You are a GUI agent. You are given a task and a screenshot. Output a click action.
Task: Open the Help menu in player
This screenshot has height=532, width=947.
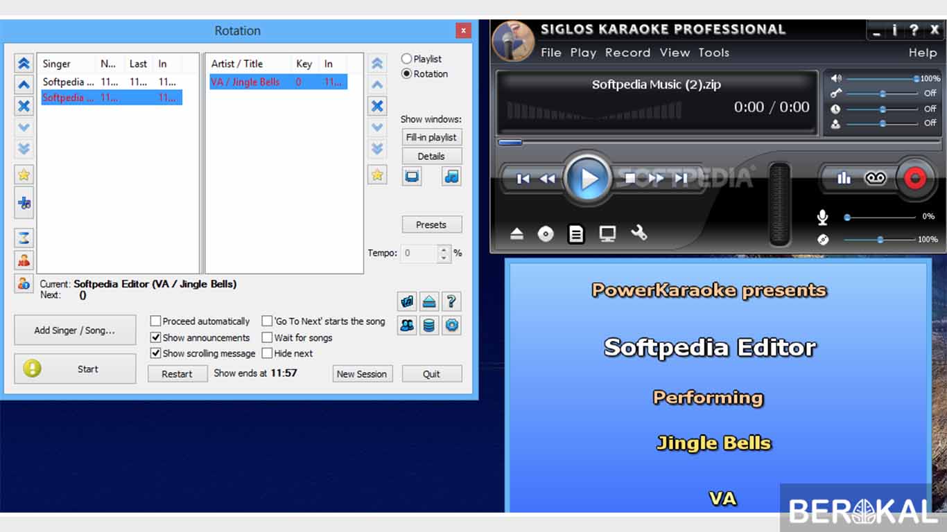pyautogui.click(x=923, y=53)
